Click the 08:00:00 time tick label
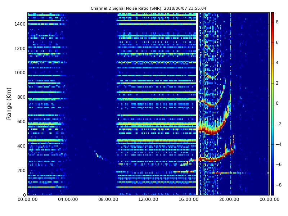 [x=108, y=199]
